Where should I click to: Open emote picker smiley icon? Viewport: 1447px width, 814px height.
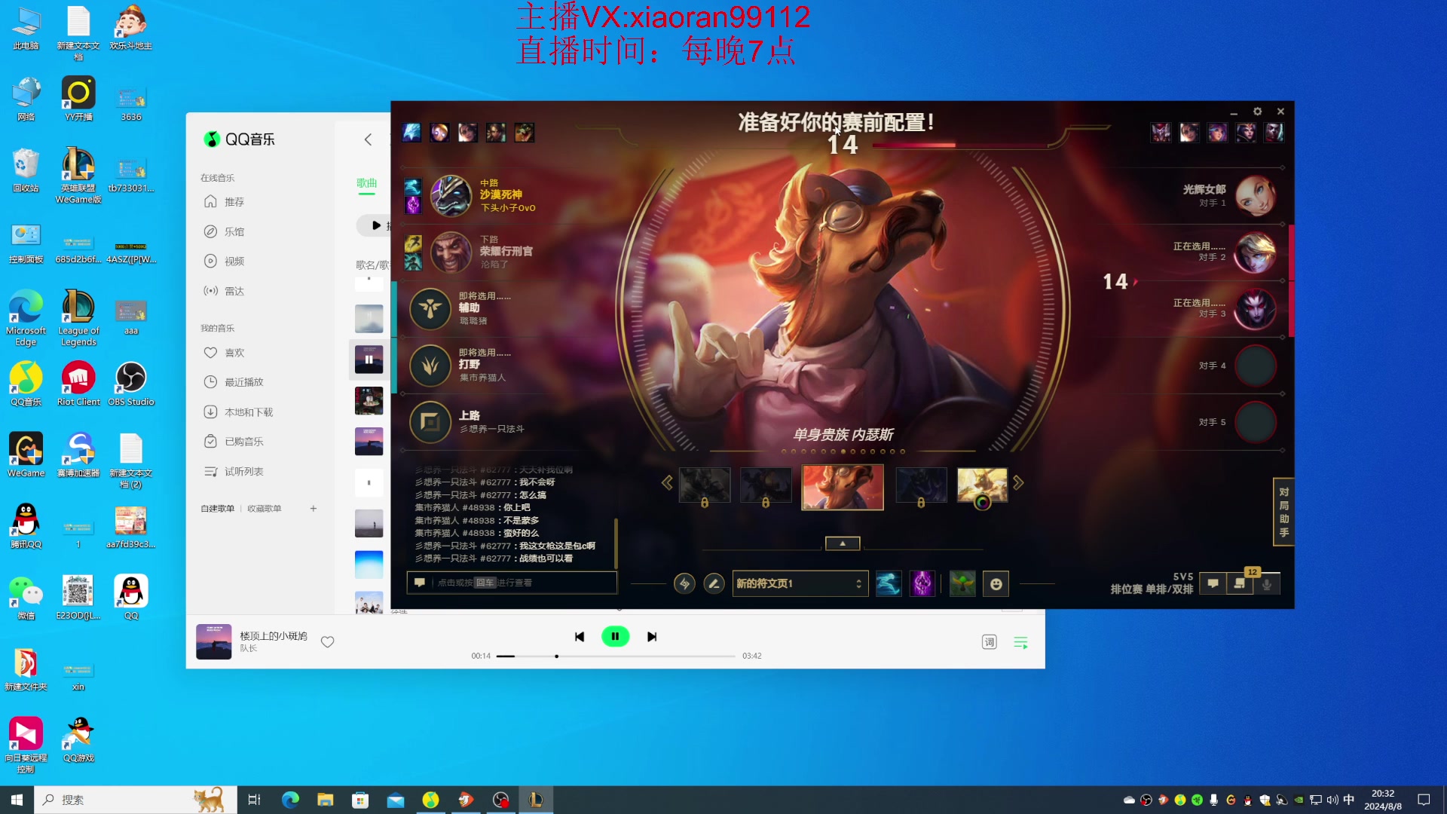(996, 584)
